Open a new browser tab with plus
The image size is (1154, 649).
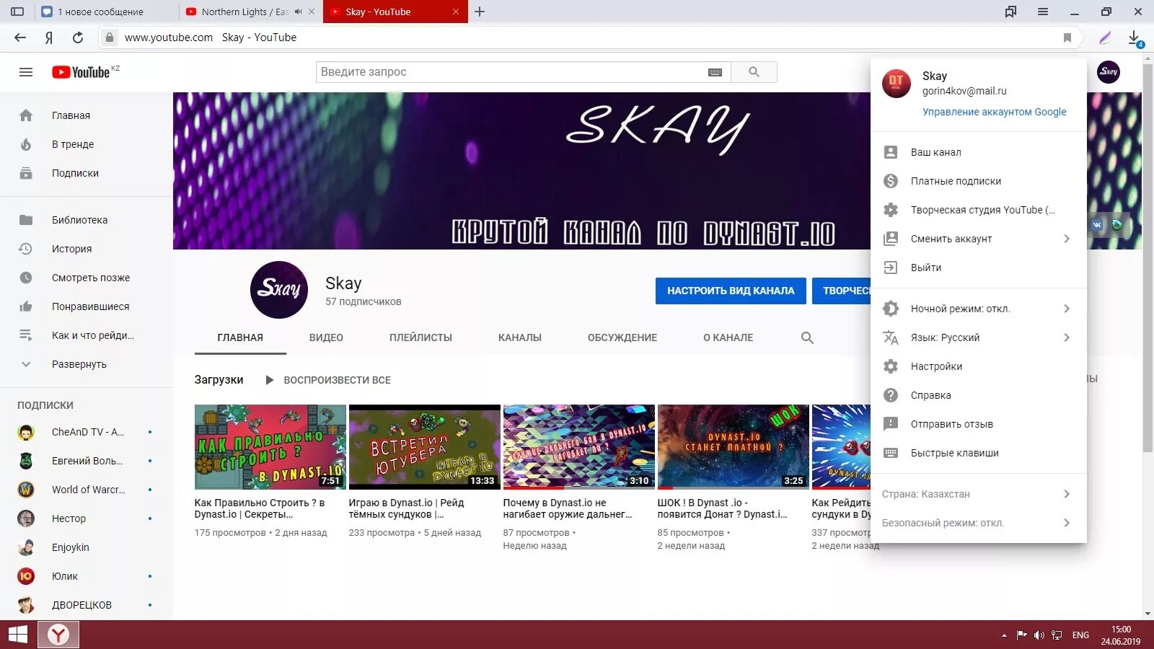480,12
